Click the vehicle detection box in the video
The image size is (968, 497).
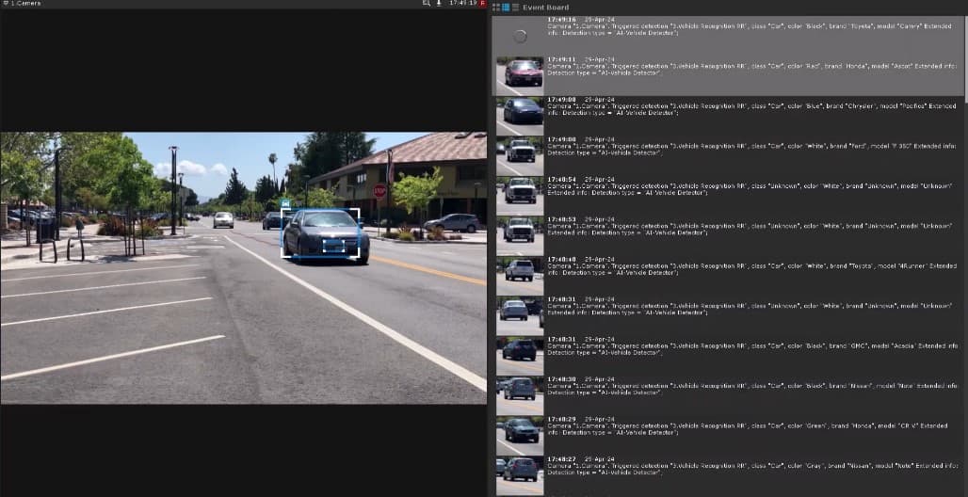click(x=320, y=232)
